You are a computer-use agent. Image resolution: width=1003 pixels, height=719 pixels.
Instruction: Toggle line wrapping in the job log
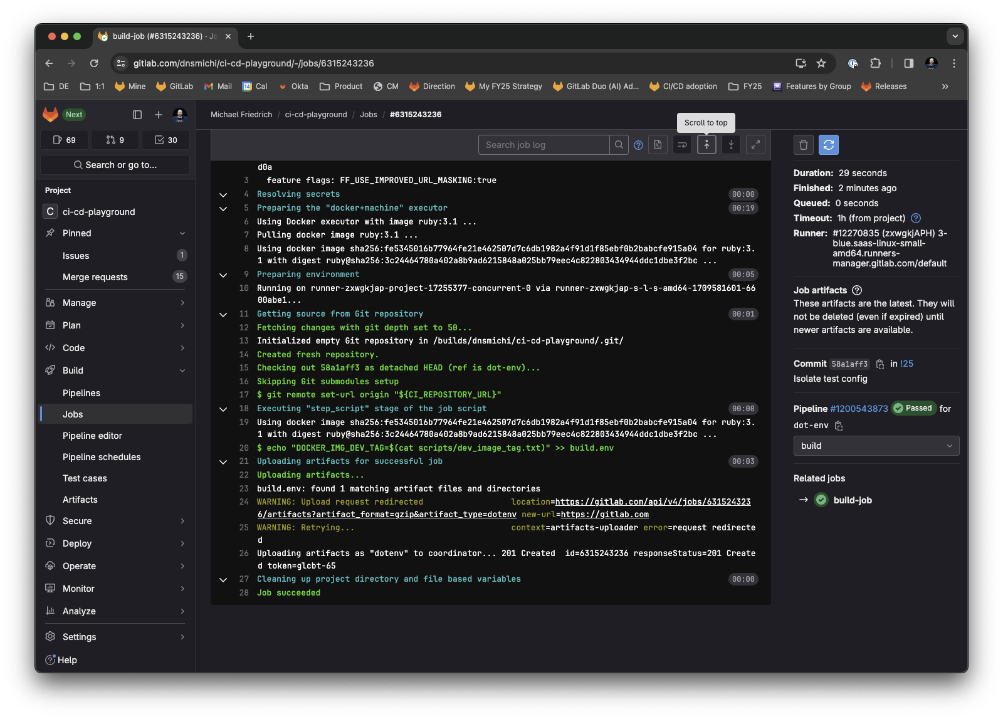tap(682, 144)
